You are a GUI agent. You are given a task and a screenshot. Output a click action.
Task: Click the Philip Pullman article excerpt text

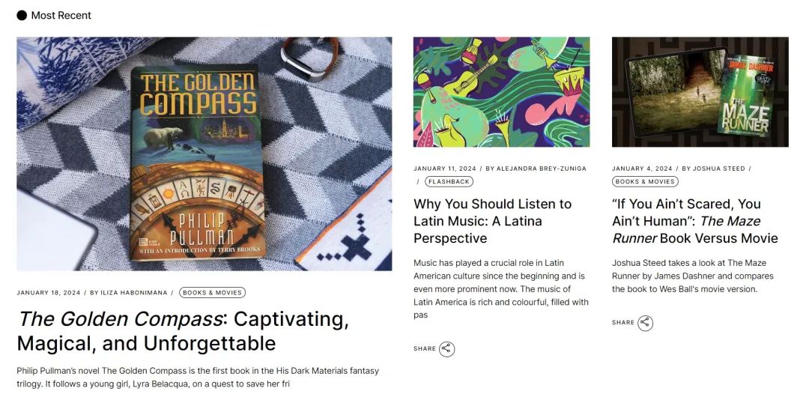click(x=198, y=377)
